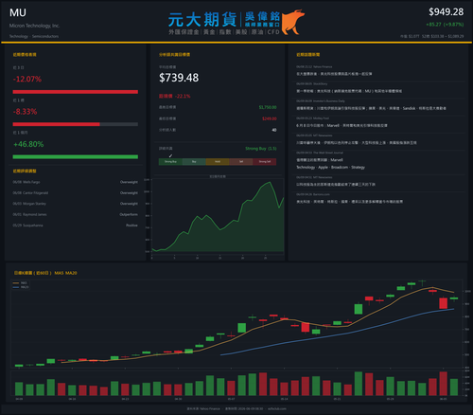
Task: Click the Strong Buy segment of rating bar
Action: pyautogui.click(x=170, y=162)
